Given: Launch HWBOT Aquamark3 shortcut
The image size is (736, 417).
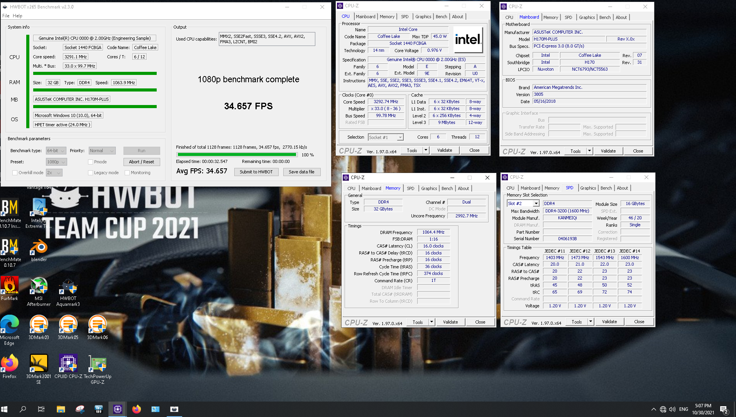Looking at the screenshot, I should 68,292.
